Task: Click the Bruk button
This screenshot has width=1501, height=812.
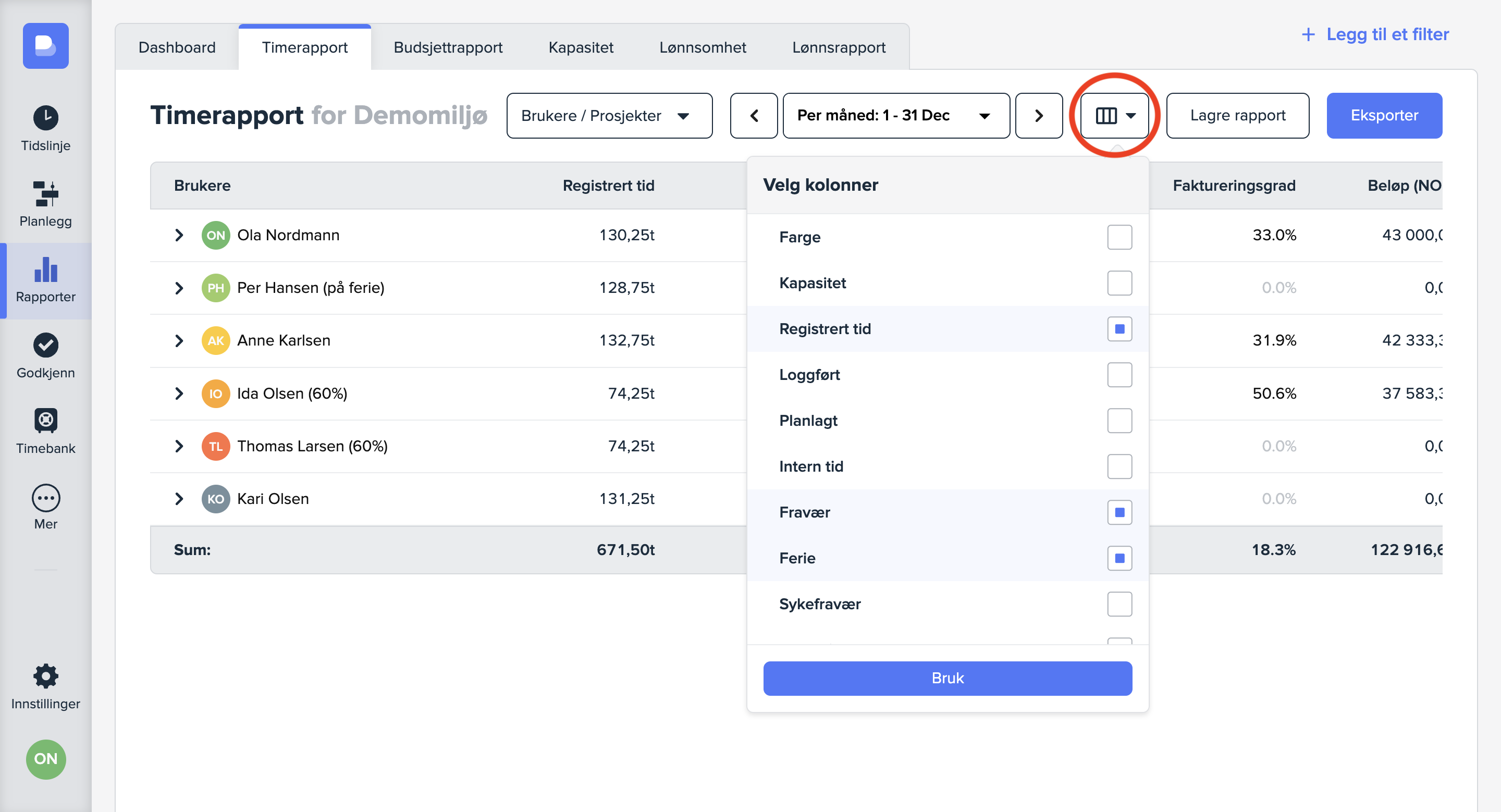Action: coord(947,678)
